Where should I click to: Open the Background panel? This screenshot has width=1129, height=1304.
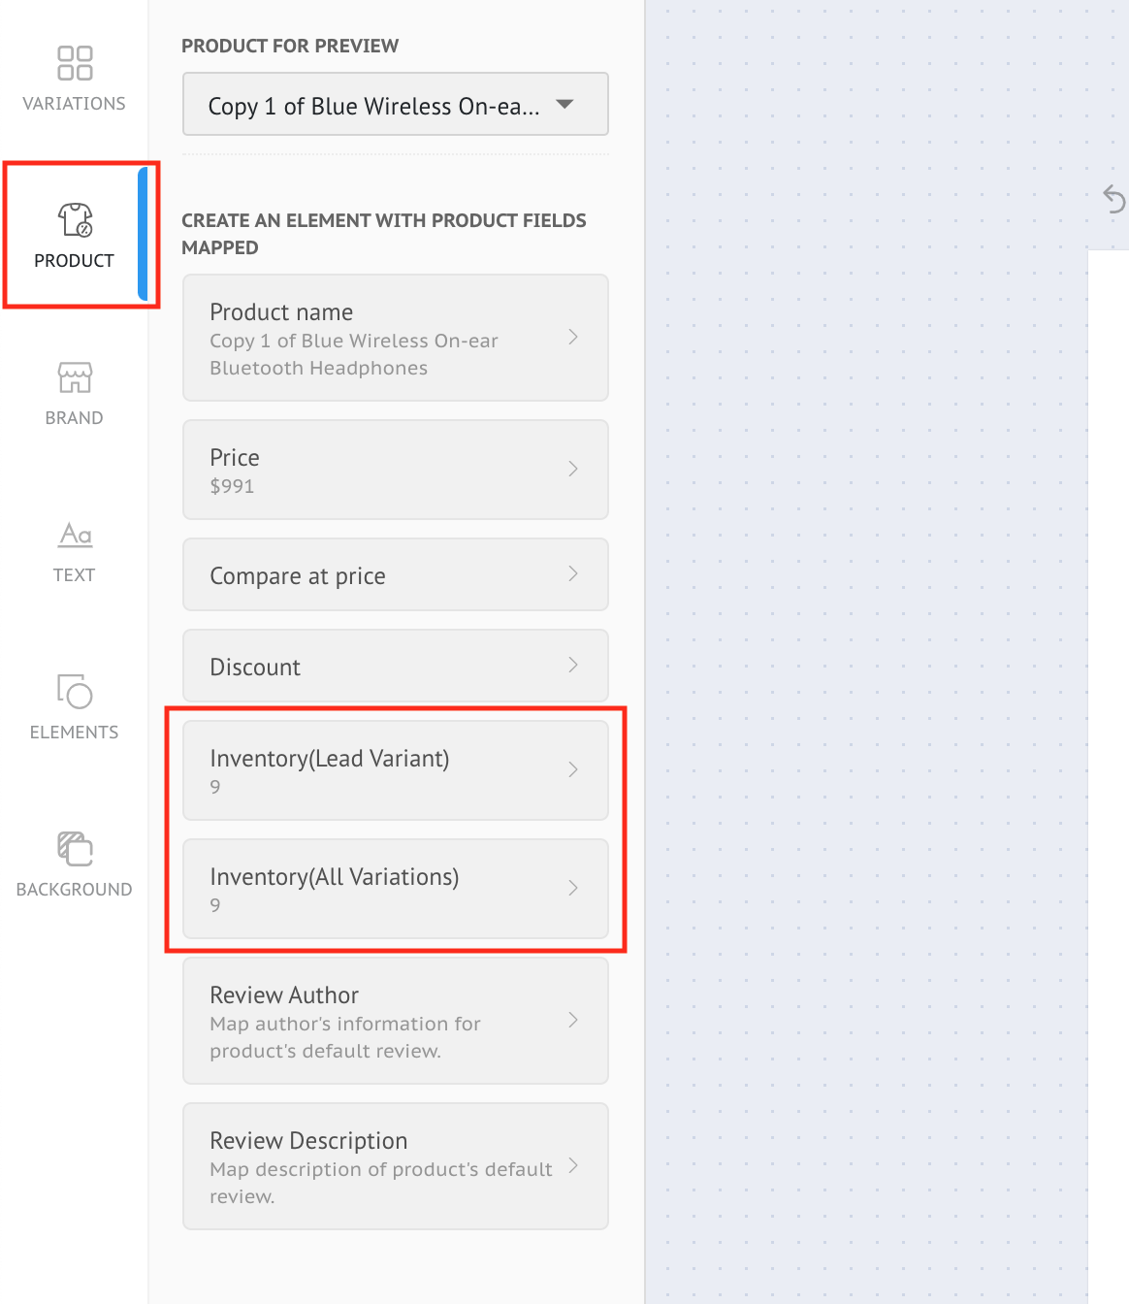[74, 862]
